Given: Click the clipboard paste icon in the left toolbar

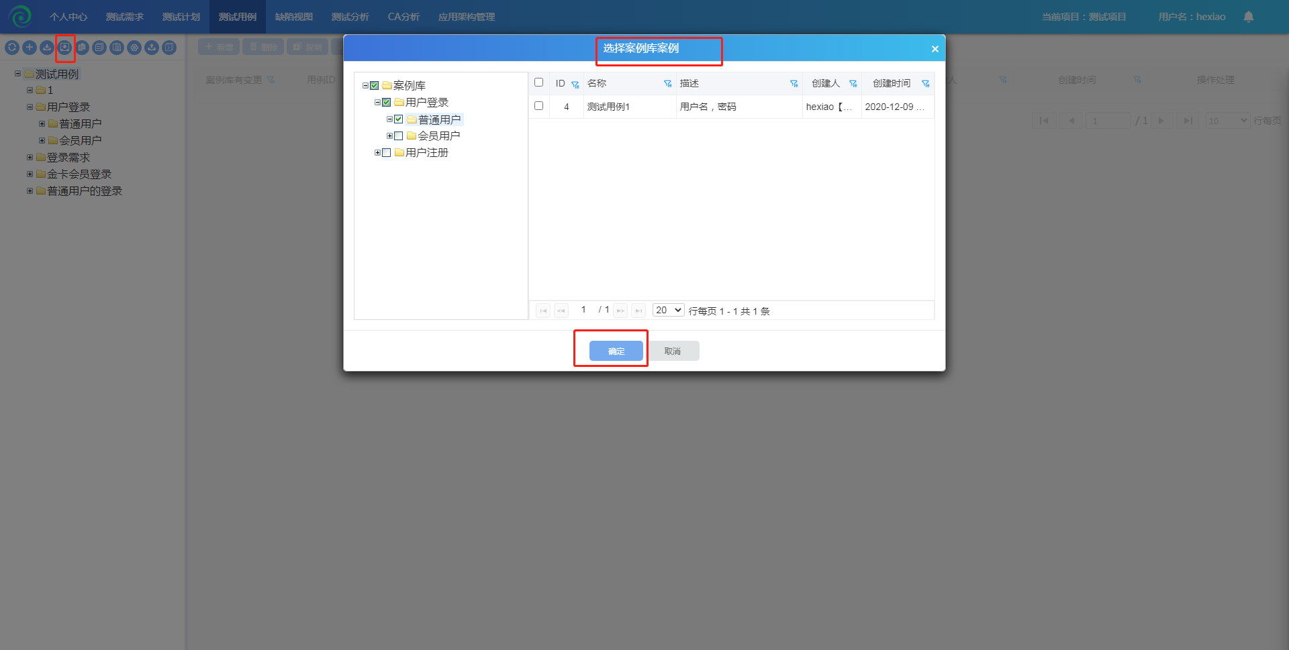Looking at the screenshot, I should click(117, 48).
